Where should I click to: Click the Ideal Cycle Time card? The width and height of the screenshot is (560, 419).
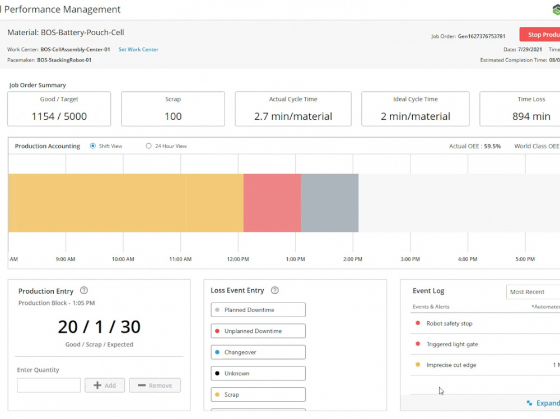point(416,109)
